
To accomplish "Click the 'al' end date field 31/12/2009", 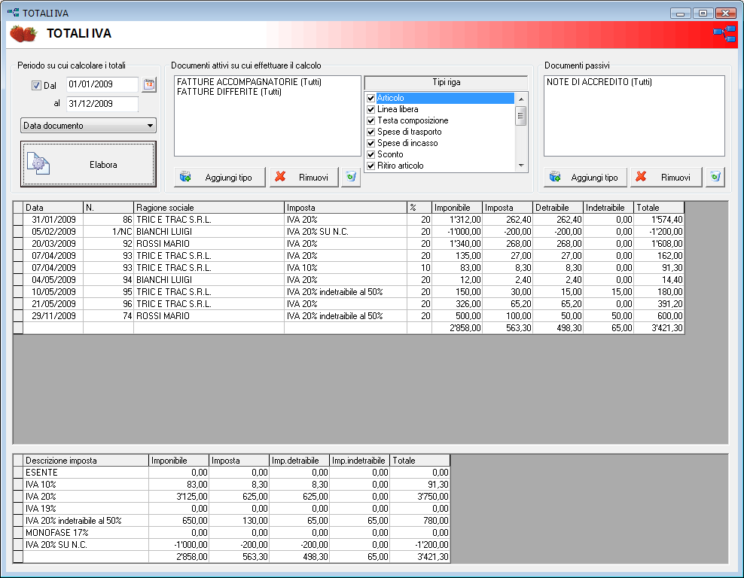I will [x=102, y=104].
